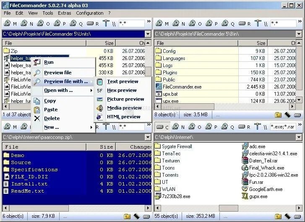Viewport: 305px width, 222px height.
Task: Select drive O in top-left panel toolbar
Action: point(43,24)
